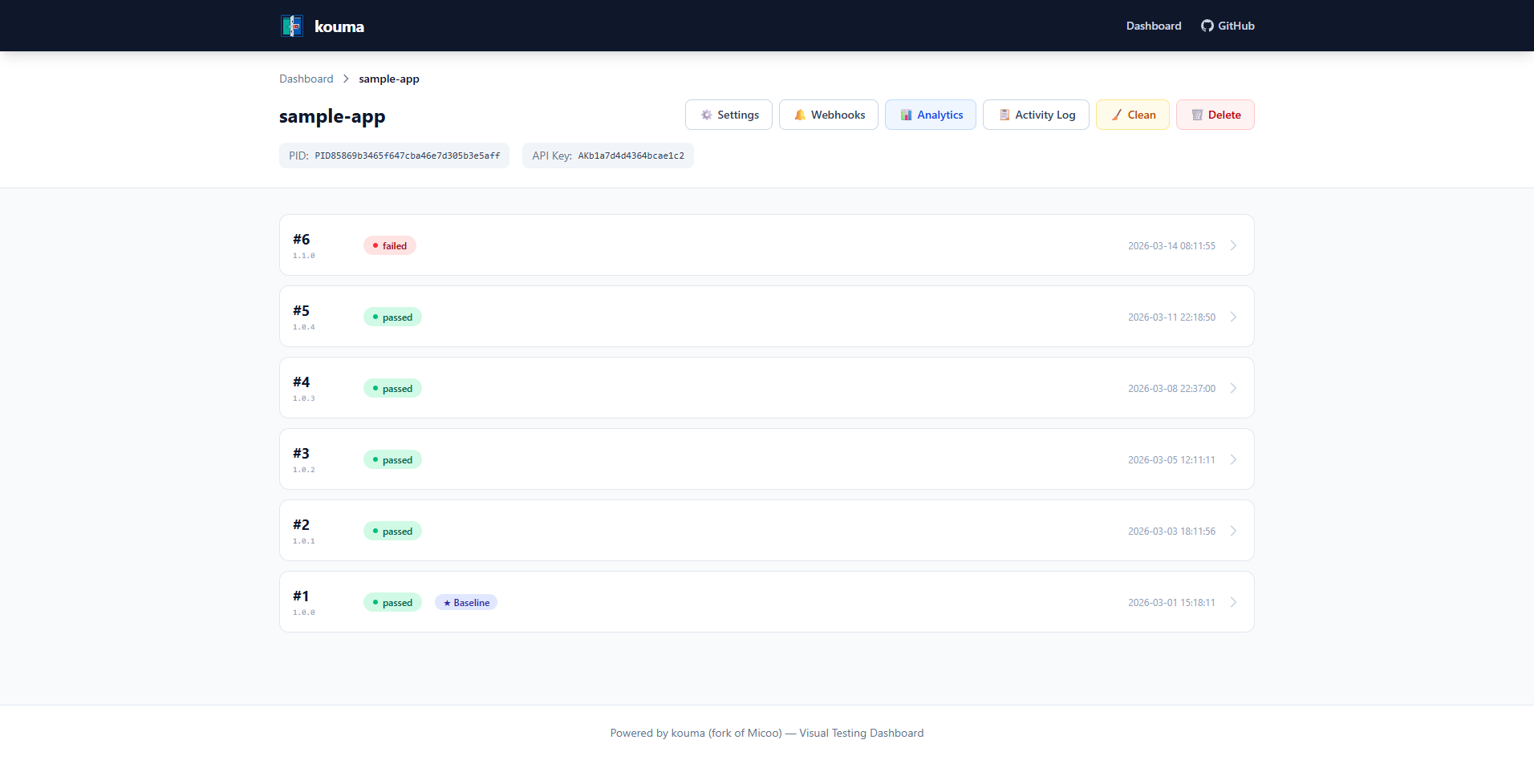Click the Analytics bar chart icon
Image resolution: width=1534 pixels, height=760 pixels.
pos(906,115)
